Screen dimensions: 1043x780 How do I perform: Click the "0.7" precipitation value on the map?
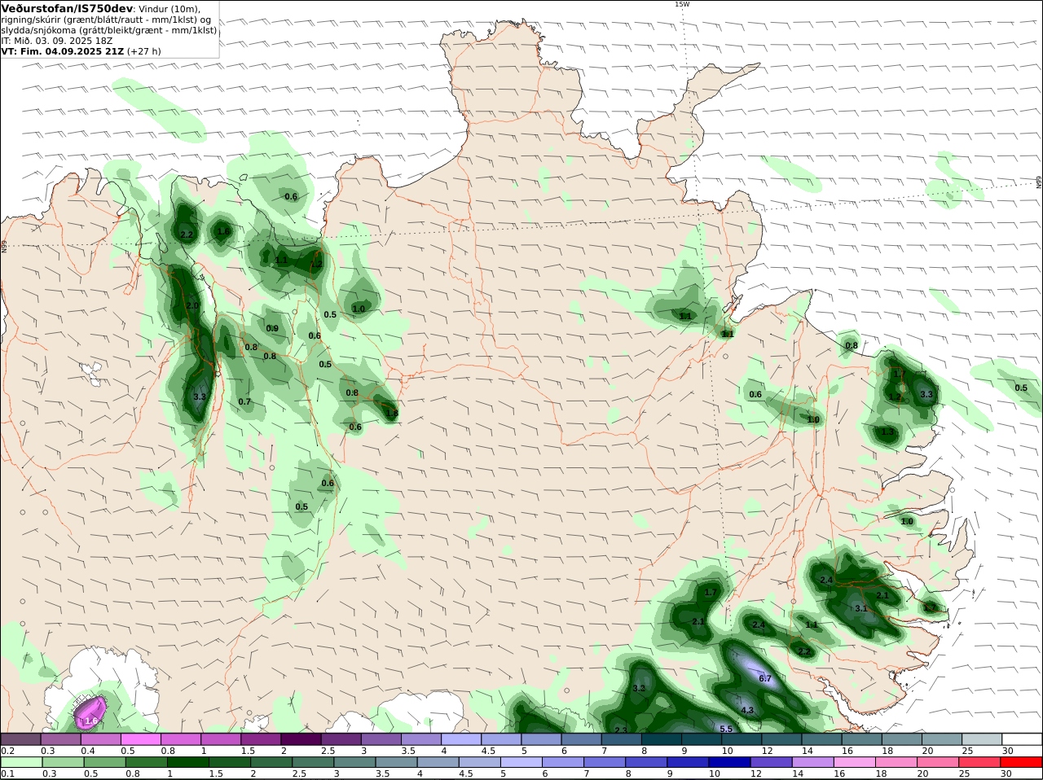click(x=244, y=402)
